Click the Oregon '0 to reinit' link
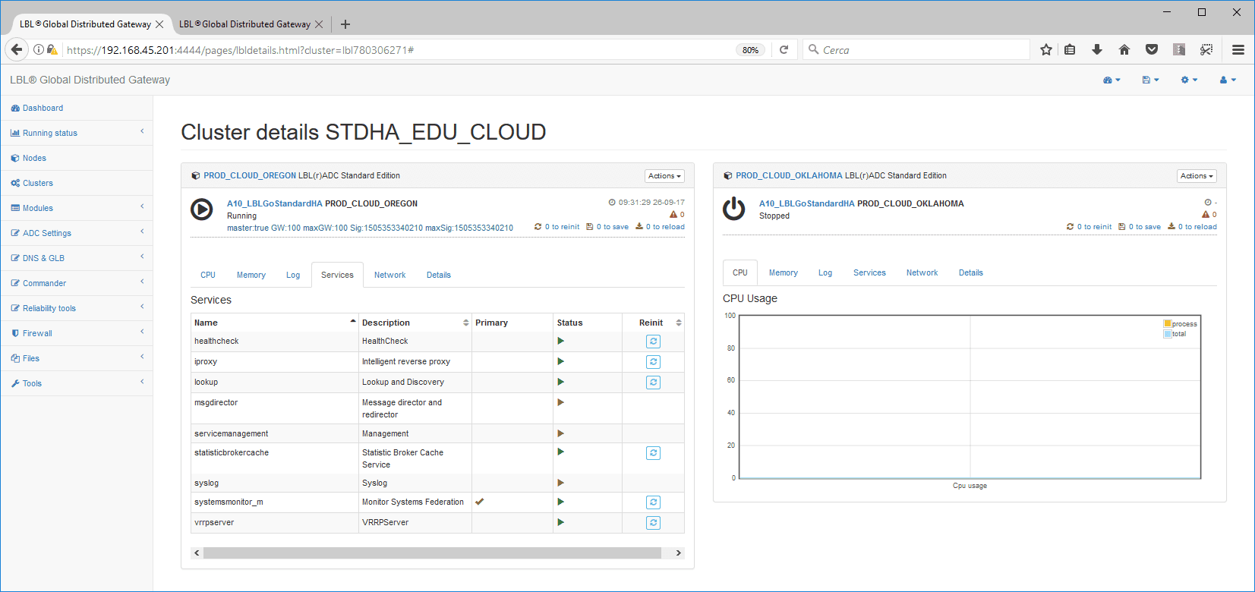Screen dimensions: 1255x592 click(x=557, y=227)
